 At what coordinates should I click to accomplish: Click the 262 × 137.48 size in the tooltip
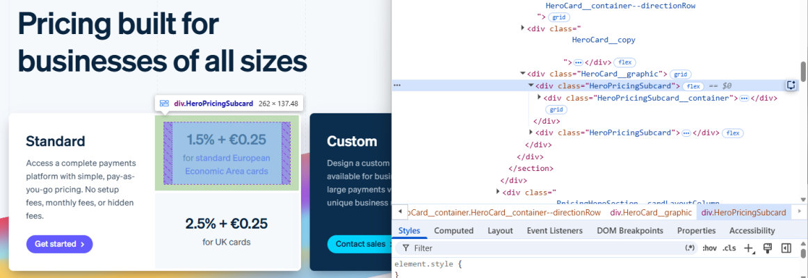(x=278, y=104)
